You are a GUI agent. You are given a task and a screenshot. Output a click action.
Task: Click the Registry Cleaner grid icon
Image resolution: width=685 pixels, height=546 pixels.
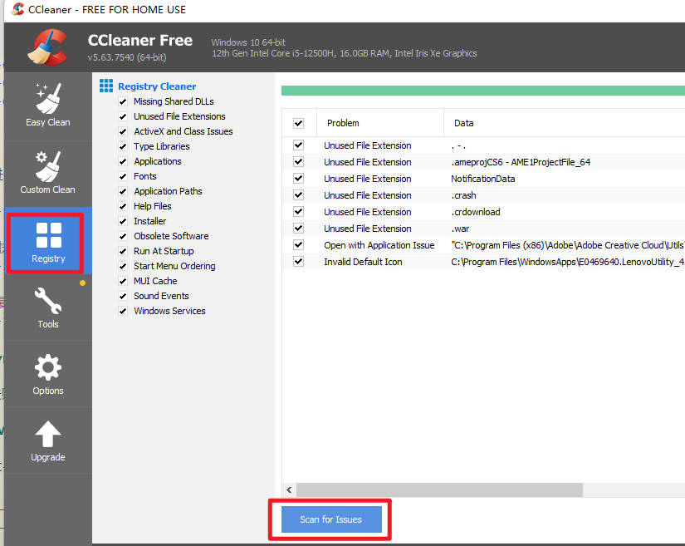[106, 86]
